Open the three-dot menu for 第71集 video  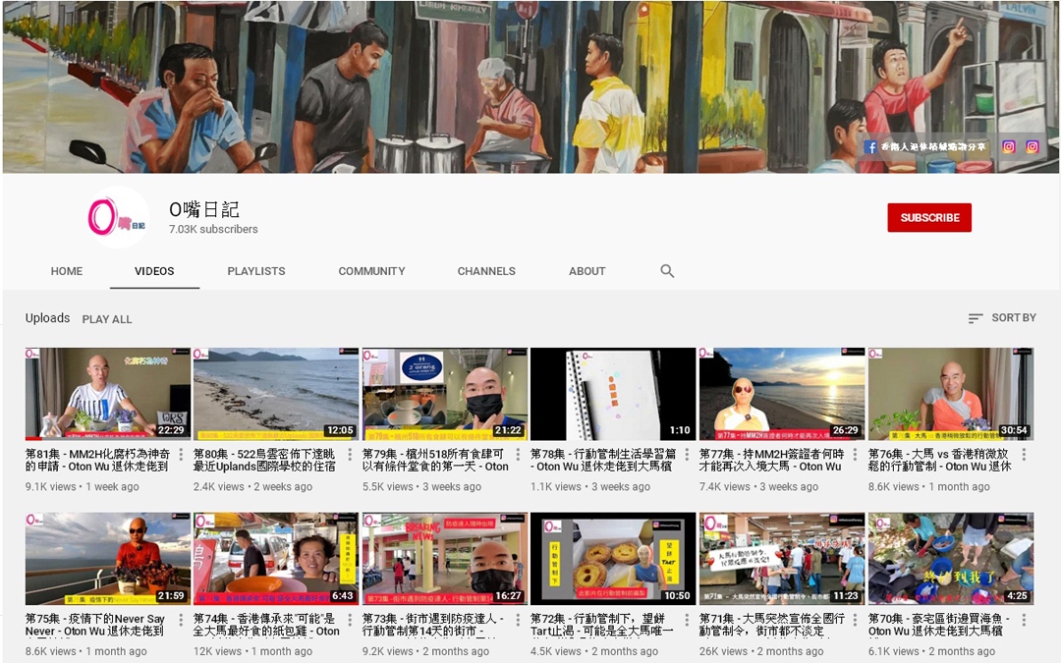pyautogui.click(x=856, y=620)
